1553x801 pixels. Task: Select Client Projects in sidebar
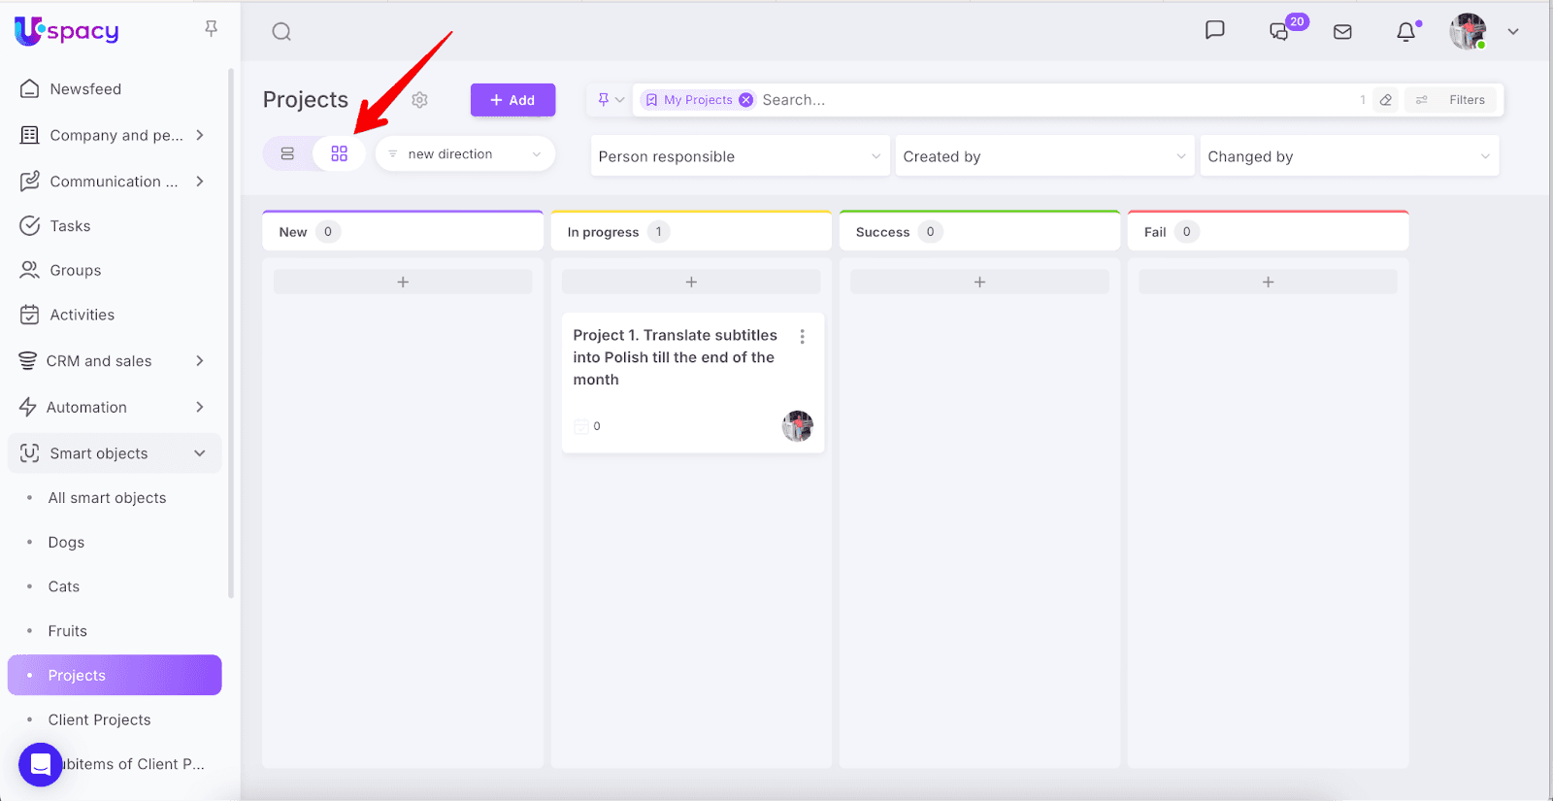(x=99, y=719)
